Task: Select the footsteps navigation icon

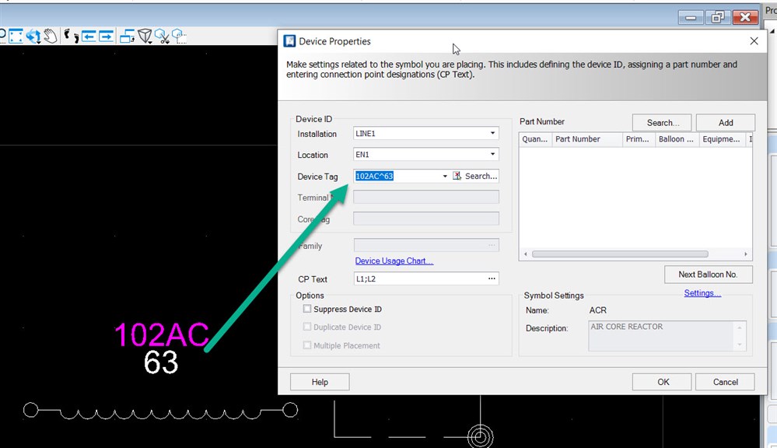Action: point(70,36)
